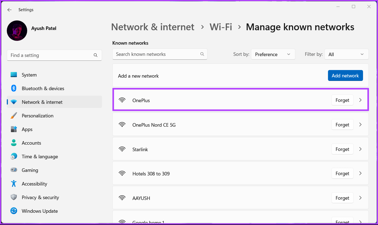The image size is (378, 225).
Task: Click the Wi-Fi icon beside OnePlus Nord CE 5G
Action: [x=122, y=125]
